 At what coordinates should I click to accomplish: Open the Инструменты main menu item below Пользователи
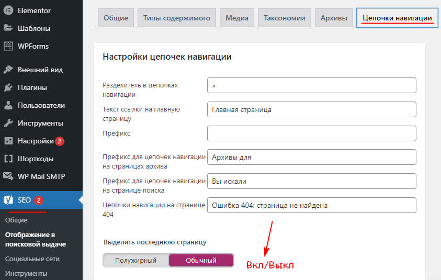coord(41,123)
